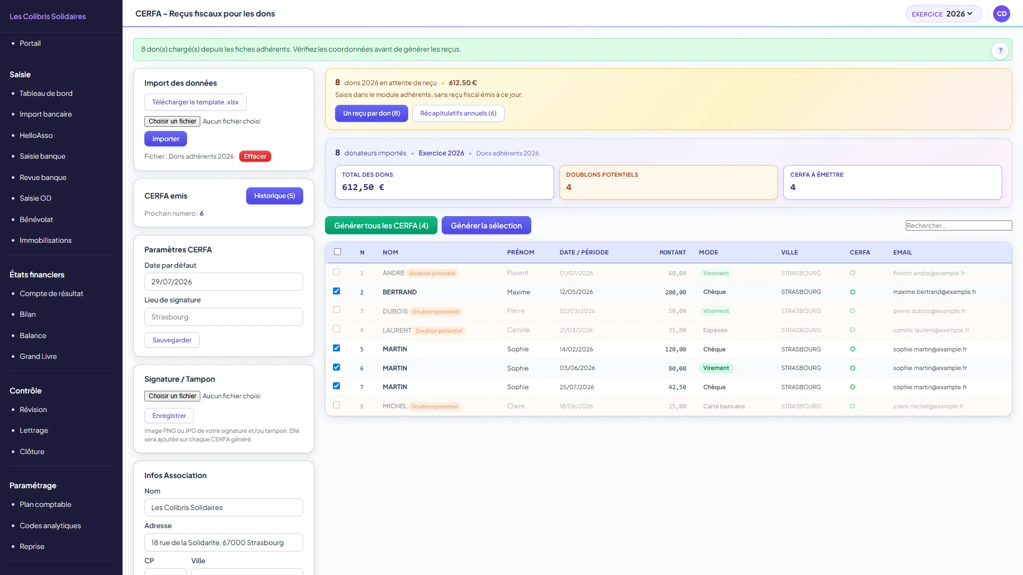Click CERFA status circle for ANDRE row

coord(852,273)
